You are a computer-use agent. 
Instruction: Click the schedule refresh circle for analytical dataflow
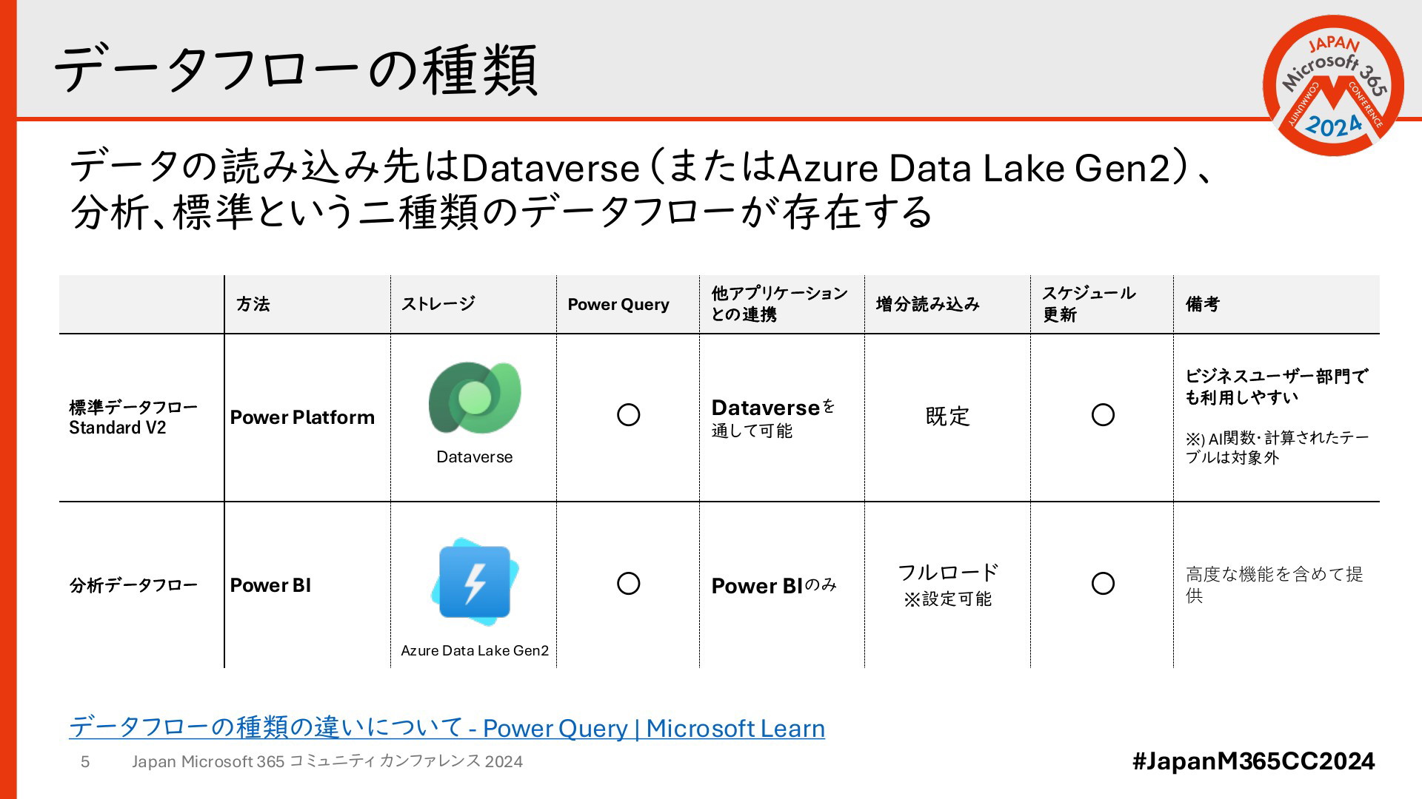point(1103,584)
